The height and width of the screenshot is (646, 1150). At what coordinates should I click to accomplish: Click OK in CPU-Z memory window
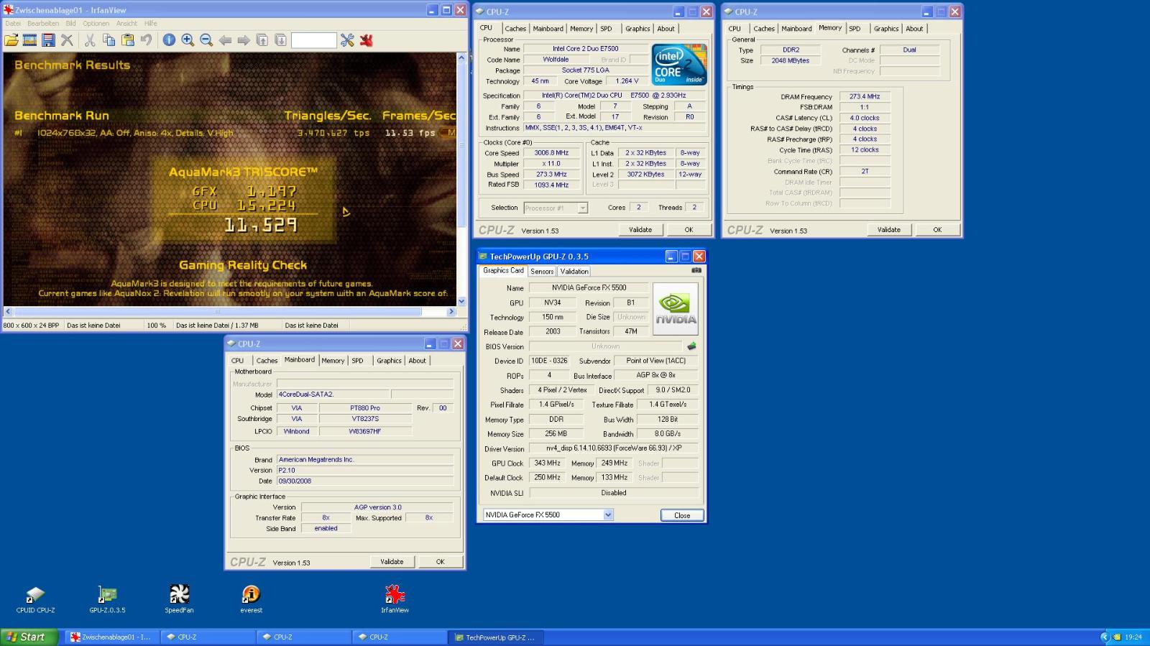[937, 230]
